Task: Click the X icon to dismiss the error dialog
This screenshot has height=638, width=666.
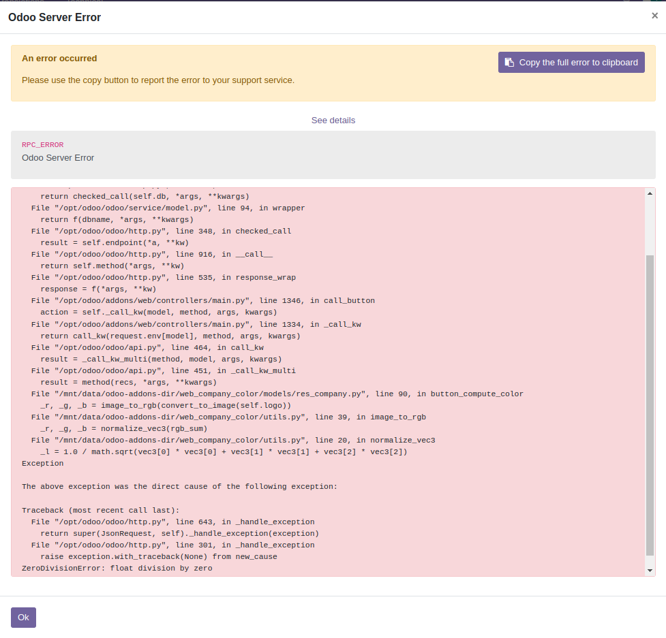Action: tap(654, 15)
